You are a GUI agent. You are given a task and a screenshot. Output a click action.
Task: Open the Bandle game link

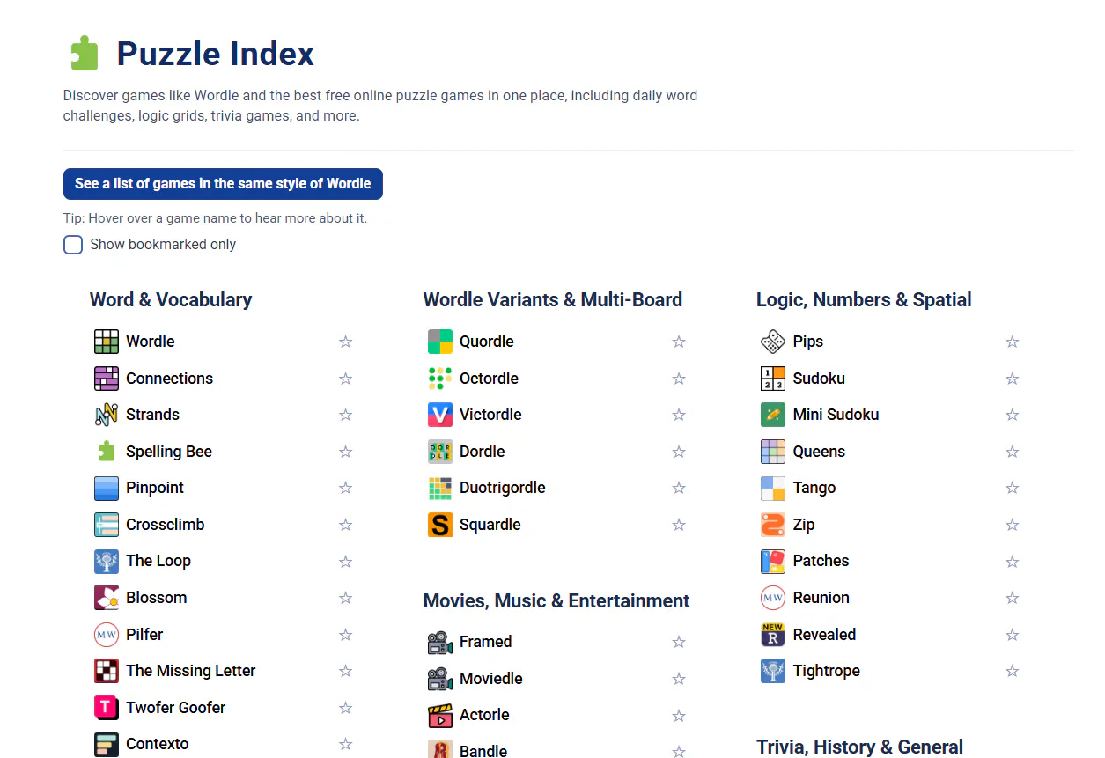point(483,751)
